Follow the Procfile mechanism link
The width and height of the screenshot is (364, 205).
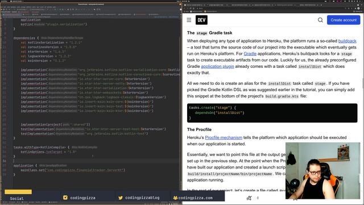click(x=224, y=138)
